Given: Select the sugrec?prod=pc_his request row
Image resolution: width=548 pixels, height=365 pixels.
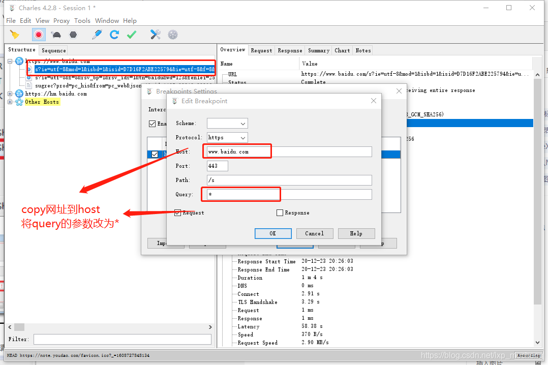Looking at the screenshot, I should 88,85.
